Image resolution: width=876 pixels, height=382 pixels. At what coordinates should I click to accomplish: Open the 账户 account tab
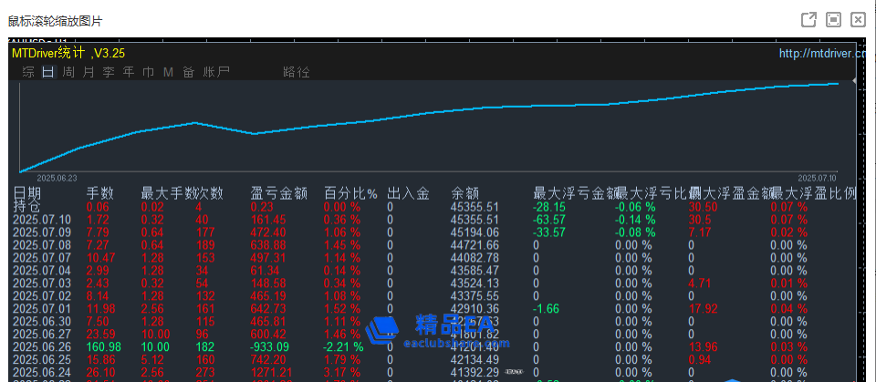tap(216, 71)
